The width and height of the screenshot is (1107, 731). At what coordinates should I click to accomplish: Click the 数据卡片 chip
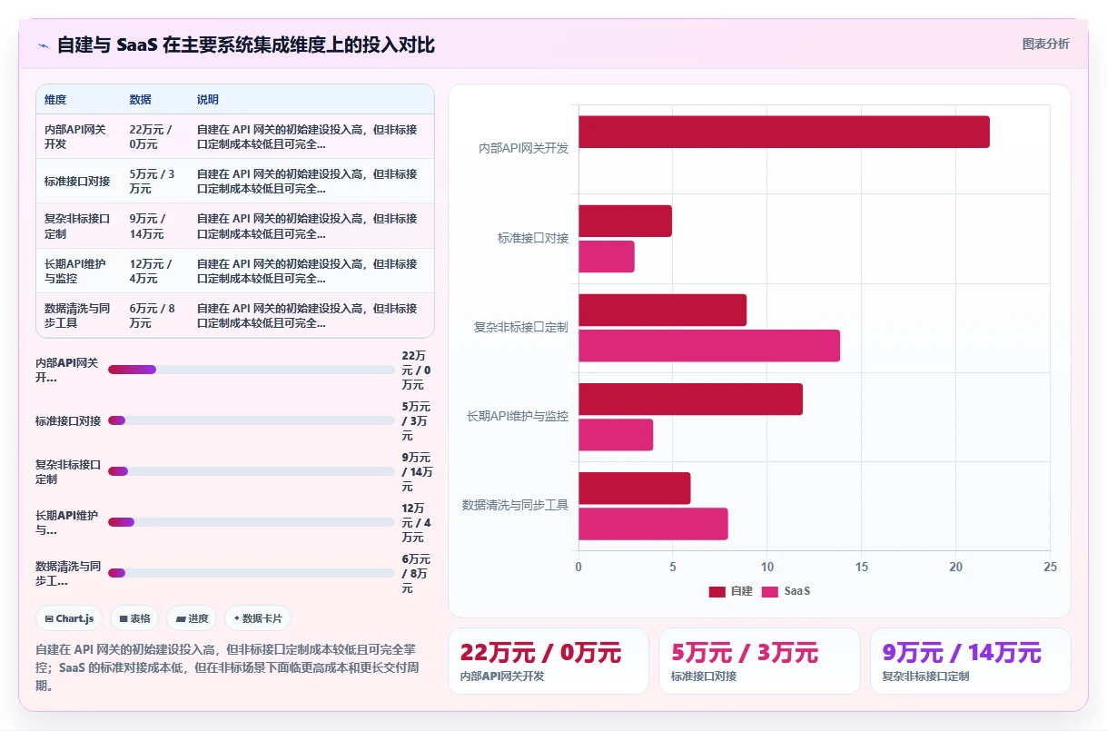[x=258, y=618]
